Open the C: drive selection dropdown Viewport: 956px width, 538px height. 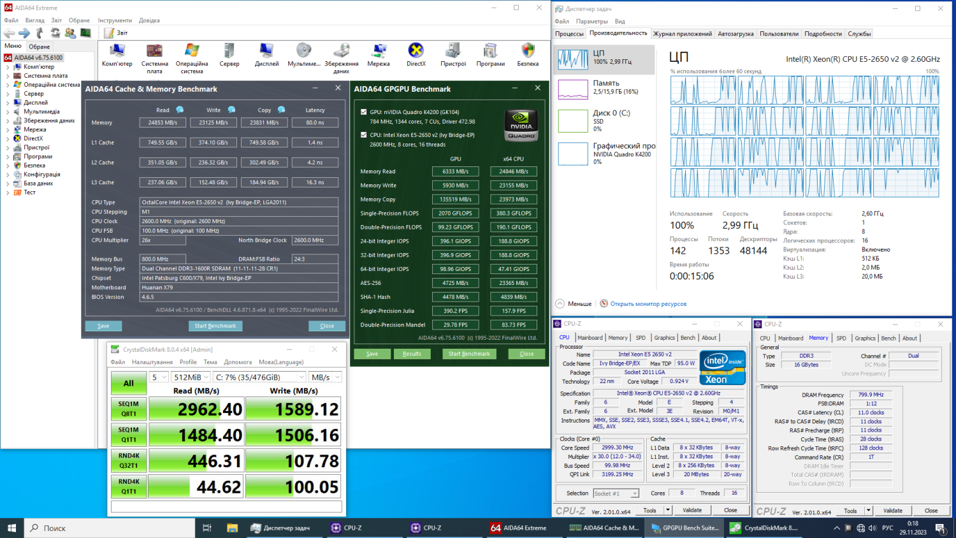tap(259, 377)
